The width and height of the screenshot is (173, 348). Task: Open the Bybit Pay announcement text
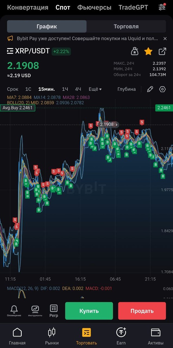[87, 38]
